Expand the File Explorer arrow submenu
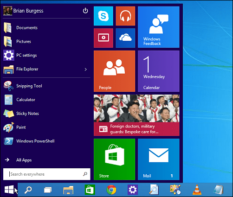Image resolution: width=233 pixels, height=197 pixels. point(85,70)
